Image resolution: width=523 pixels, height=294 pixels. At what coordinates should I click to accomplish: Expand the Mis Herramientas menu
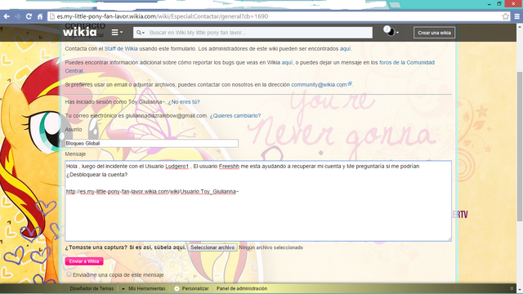point(144,288)
